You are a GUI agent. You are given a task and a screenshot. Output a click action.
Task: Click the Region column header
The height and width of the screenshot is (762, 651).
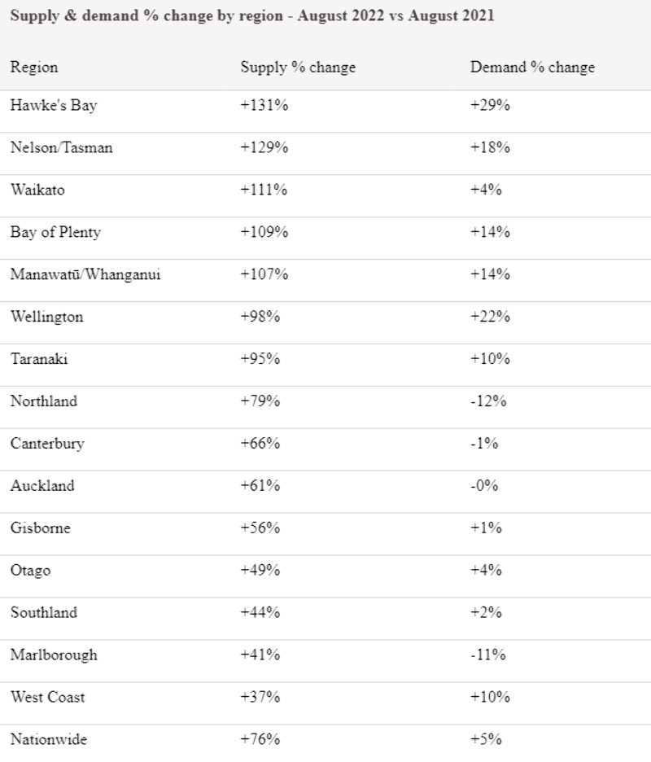click(34, 68)
